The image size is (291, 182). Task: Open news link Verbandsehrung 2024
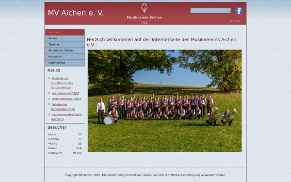point(66,99)
